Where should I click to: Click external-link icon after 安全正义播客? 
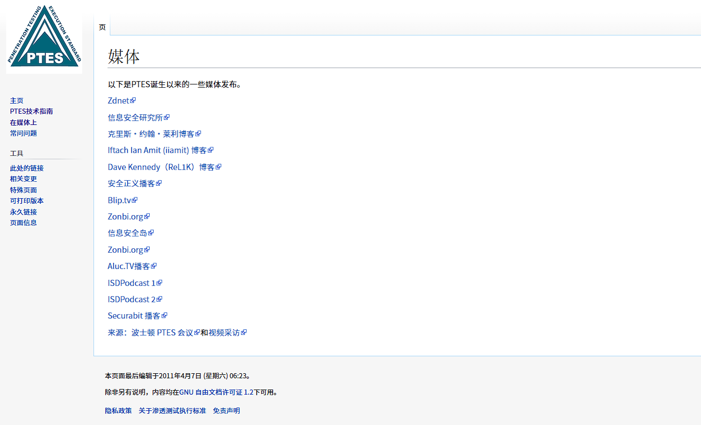[x=159, y=184]
